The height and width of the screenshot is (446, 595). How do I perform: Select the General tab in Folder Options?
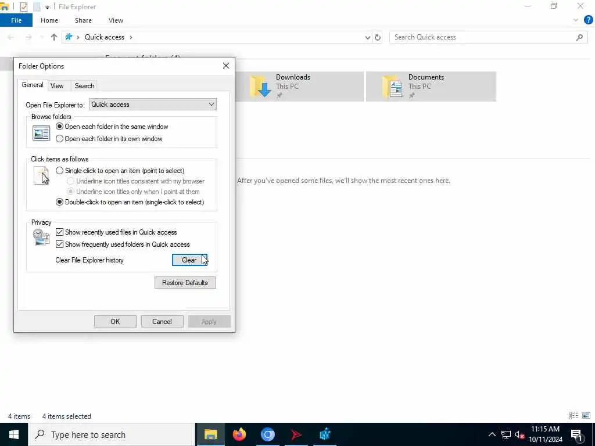[x=33, y=85]
